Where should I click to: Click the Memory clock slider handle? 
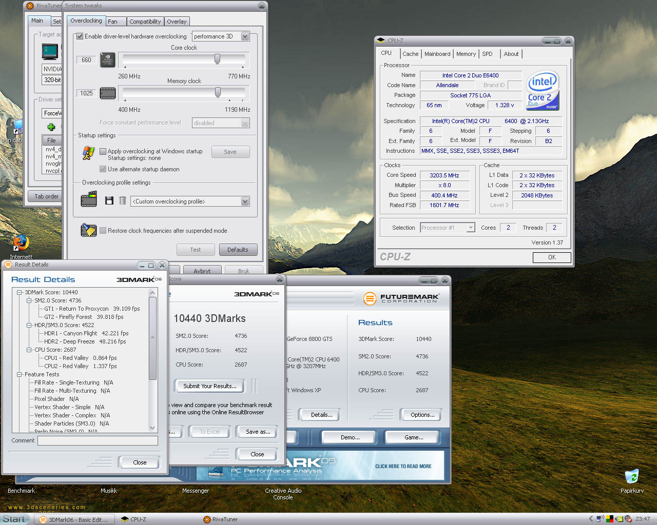218,92
